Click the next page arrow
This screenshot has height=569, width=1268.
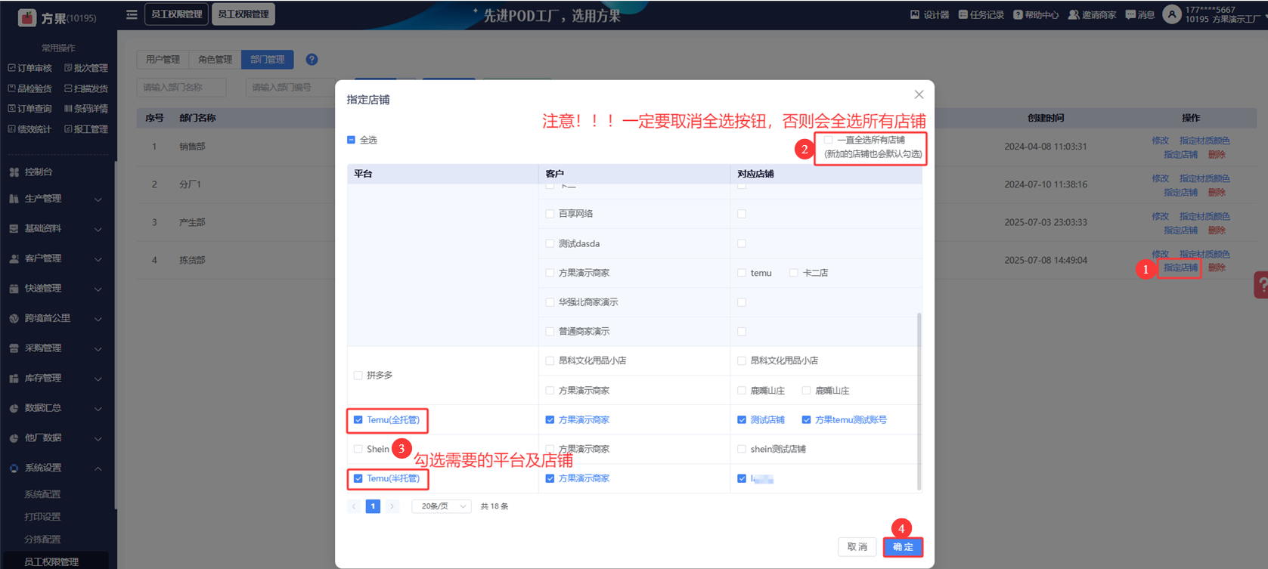click(x=392, y=506)
